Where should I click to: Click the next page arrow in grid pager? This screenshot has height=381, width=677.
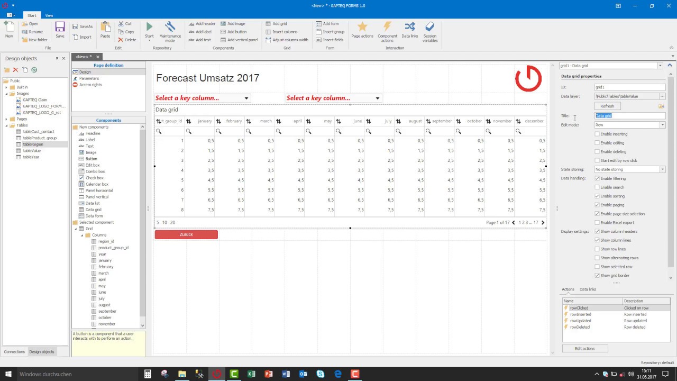pos(543,223)
